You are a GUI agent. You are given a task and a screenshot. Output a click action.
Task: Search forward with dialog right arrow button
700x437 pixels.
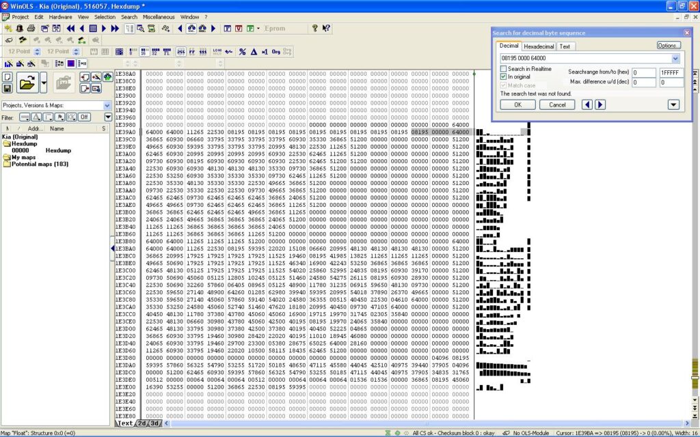[x=600, y=104]
